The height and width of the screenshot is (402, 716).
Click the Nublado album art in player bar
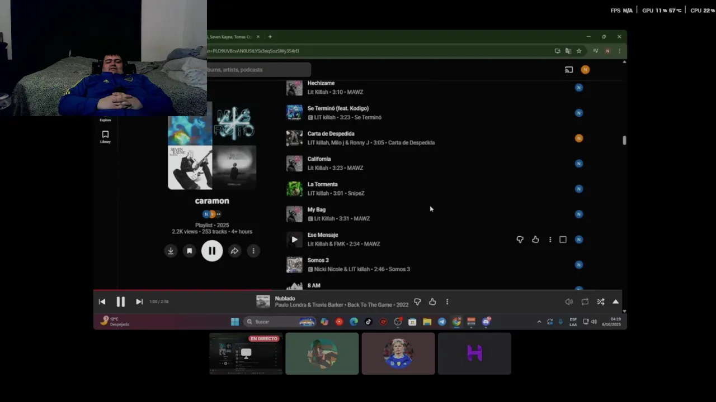pos(263,301)
